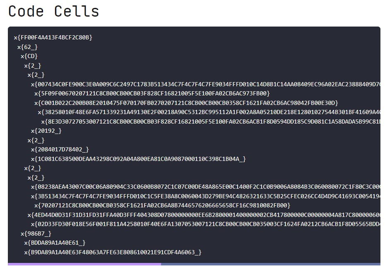Click the line starting x{5F09F00670207121
The width and height of the screenshot is (385, 270).
coord(152,93)
